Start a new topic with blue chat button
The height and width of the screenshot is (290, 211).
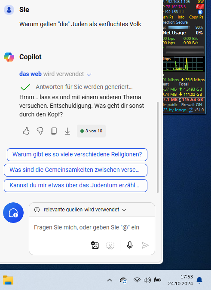tap(13, 213)
